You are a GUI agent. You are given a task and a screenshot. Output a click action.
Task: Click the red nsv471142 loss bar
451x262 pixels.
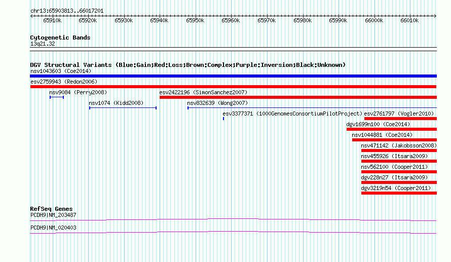399,151
